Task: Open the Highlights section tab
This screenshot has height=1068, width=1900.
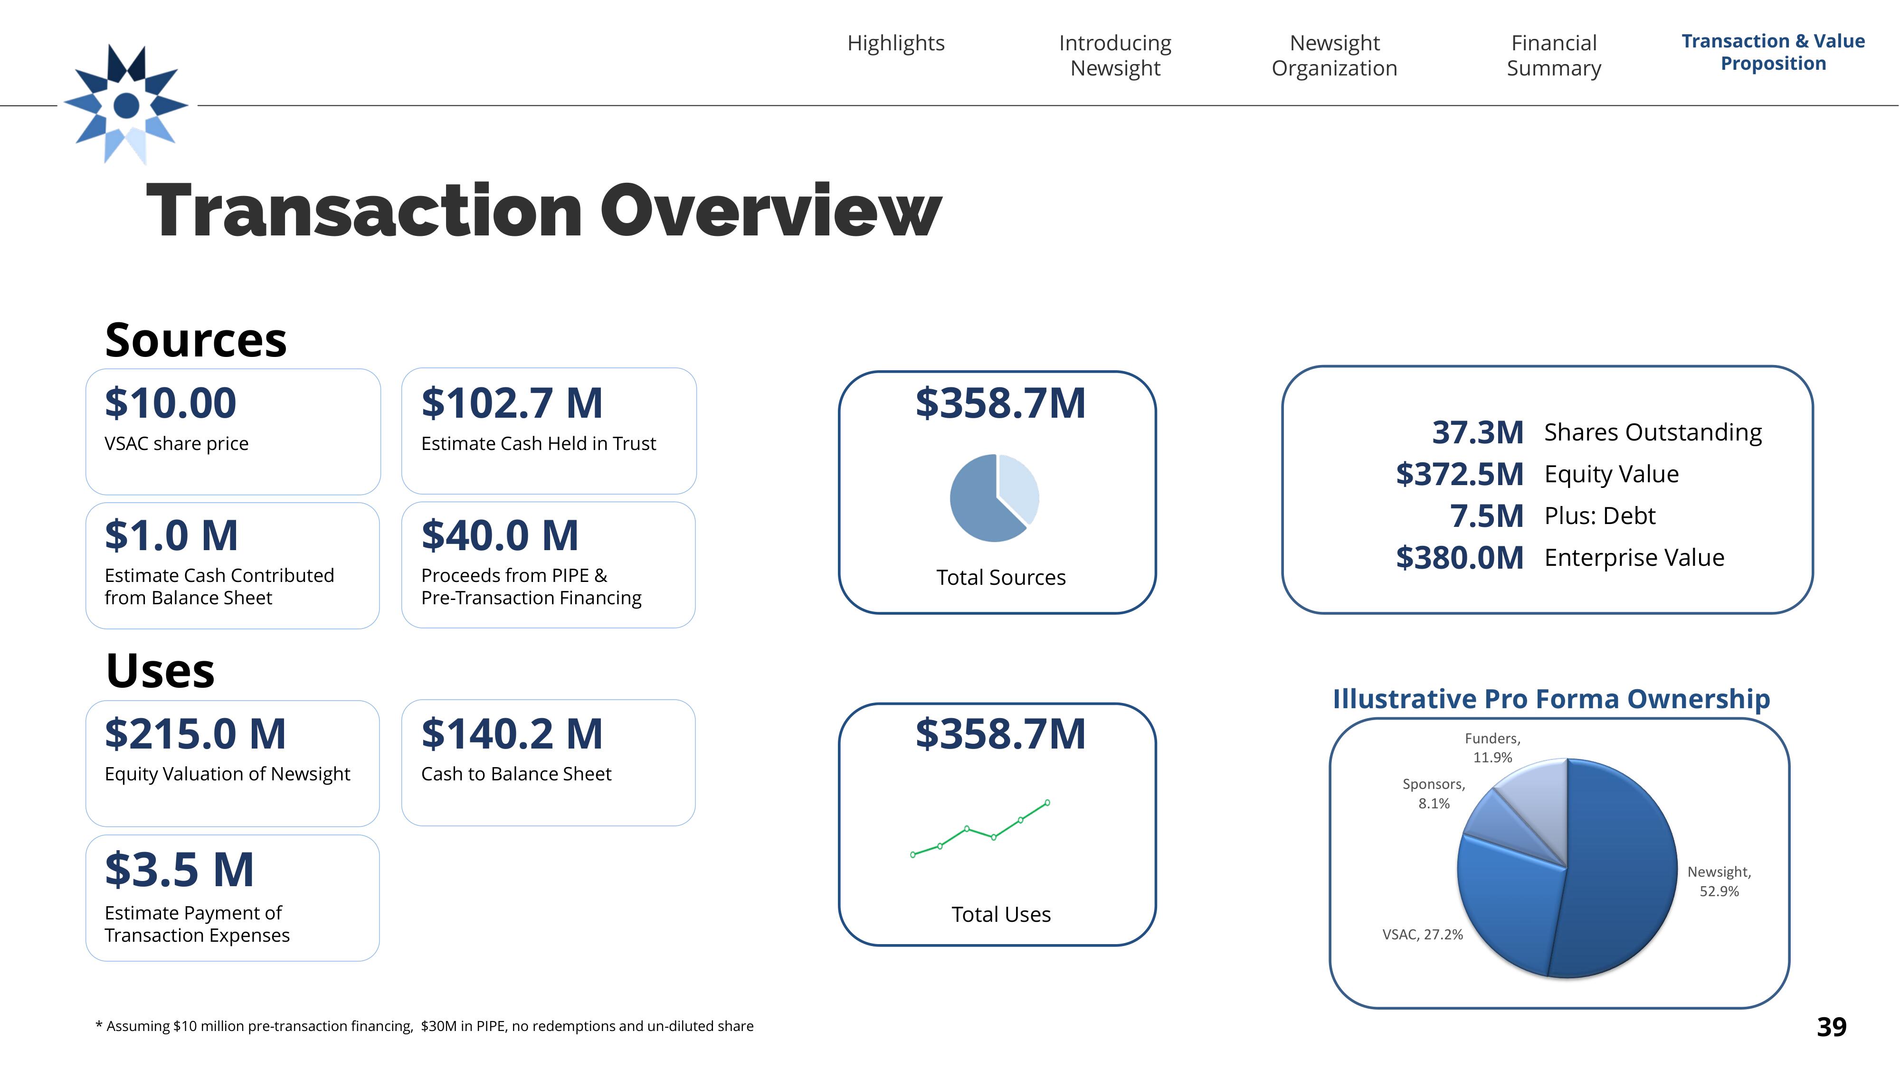Action: coord(895,43)
